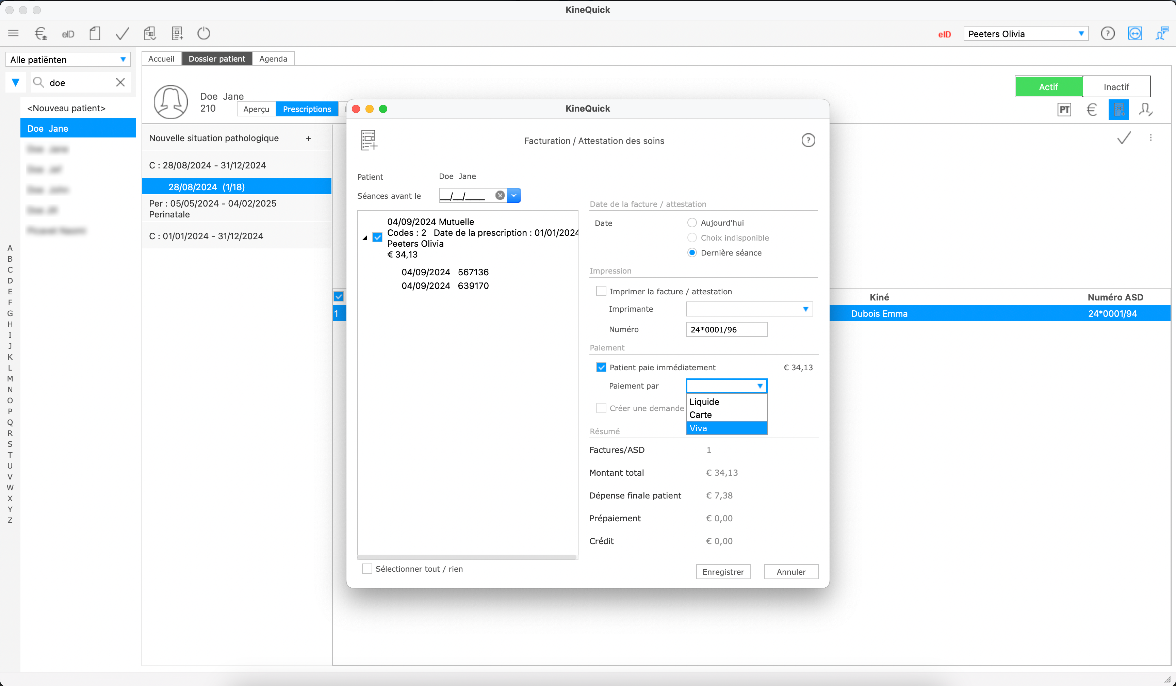Click the documents-with-check toolbar icon
Screen dimensions: 1176x686
point(150,33)
